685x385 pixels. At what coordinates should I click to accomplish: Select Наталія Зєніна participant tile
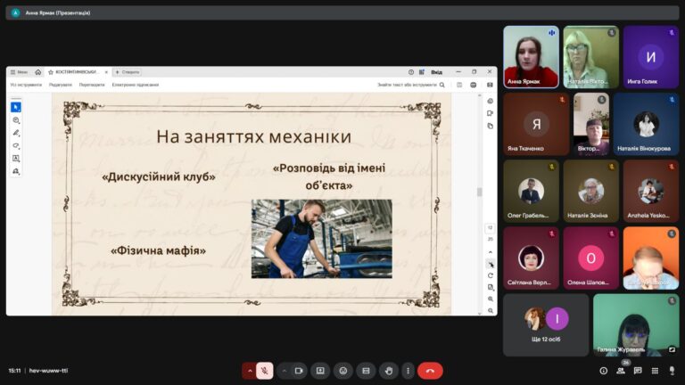coord(591,191)
